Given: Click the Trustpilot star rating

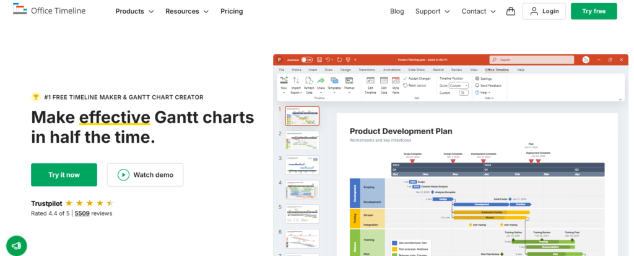Looking at the screenshot, I should click(89, 203).
